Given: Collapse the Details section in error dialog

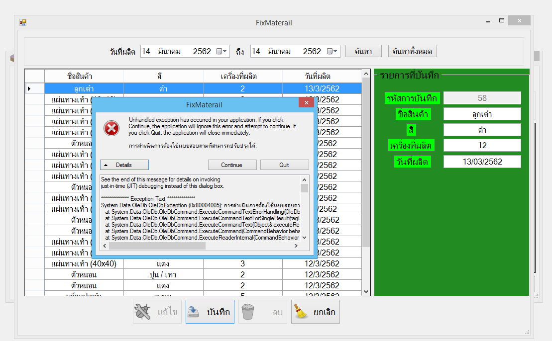Looking at the screenshot, I should (x=124, y=165).
